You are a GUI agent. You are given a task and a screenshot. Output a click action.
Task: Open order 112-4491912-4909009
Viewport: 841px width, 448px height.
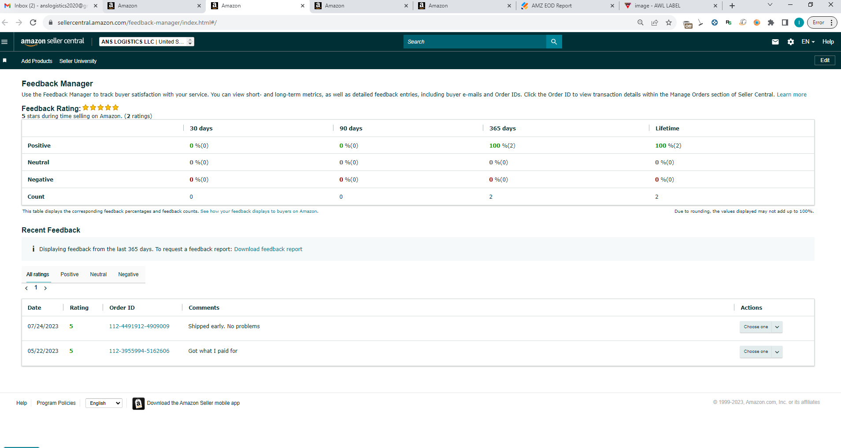[139, 326]
